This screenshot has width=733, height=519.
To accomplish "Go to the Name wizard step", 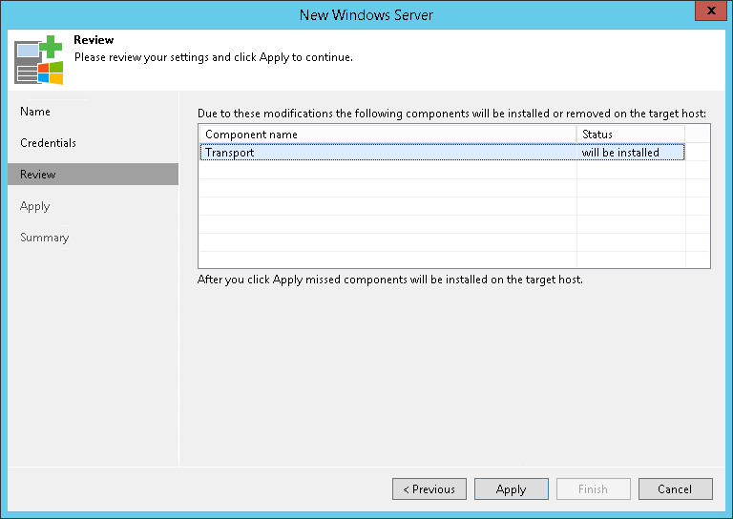I will pyautogui.click(x=35, y=112).
